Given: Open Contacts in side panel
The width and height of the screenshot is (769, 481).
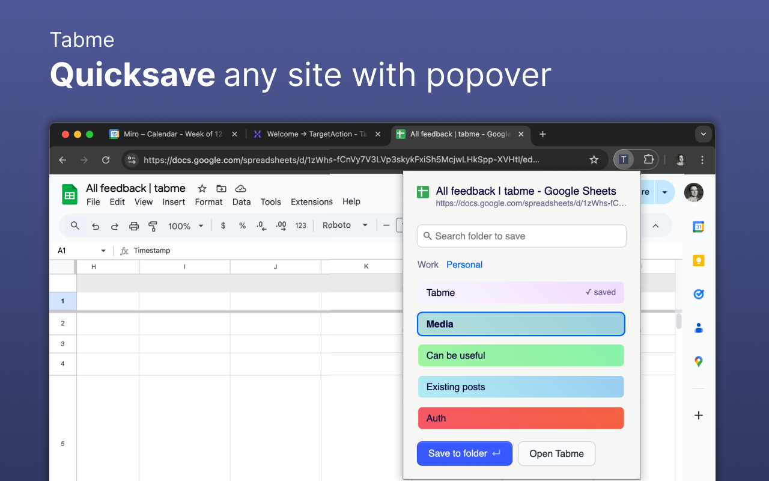Looking at the screenshot, I should (x=698, y=328).
